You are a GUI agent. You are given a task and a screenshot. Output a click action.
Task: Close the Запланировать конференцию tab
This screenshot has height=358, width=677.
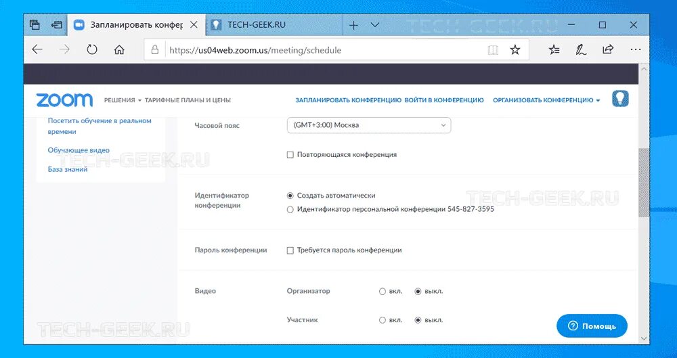pyautogui.click(x=194, y=25)
